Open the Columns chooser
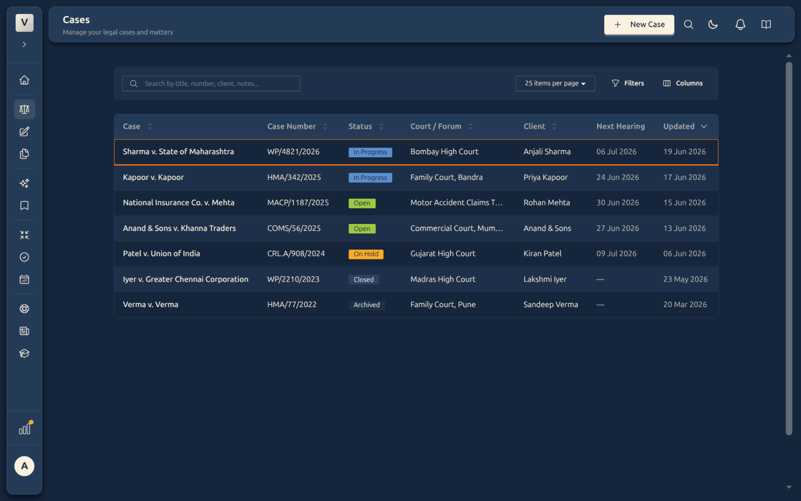This screenshot has height=501, width=801. coord(683,83)
